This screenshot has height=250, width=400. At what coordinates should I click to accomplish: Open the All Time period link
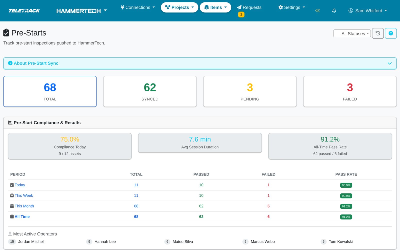pos(22,216)
